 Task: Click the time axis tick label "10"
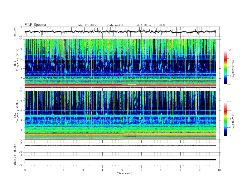pos(219,170)
